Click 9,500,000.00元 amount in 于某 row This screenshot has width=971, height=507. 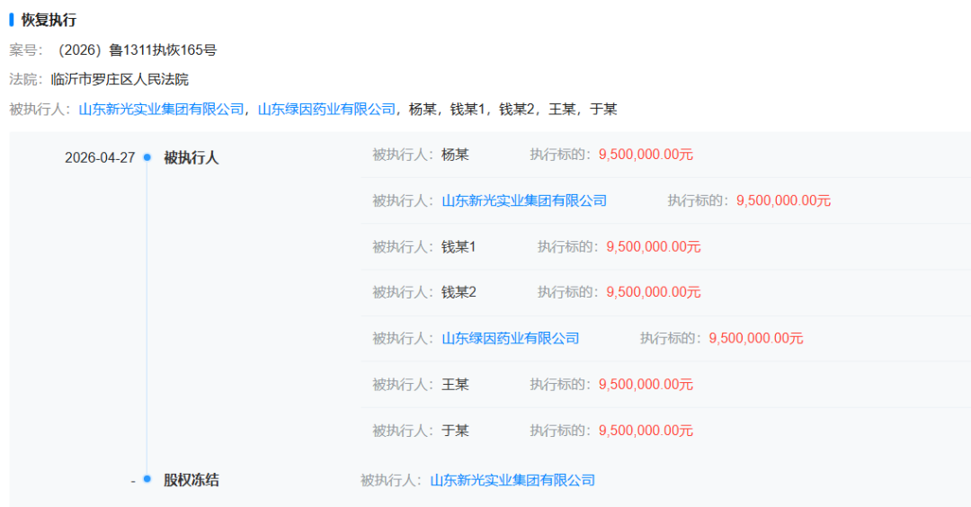click(x=646, y=431)
